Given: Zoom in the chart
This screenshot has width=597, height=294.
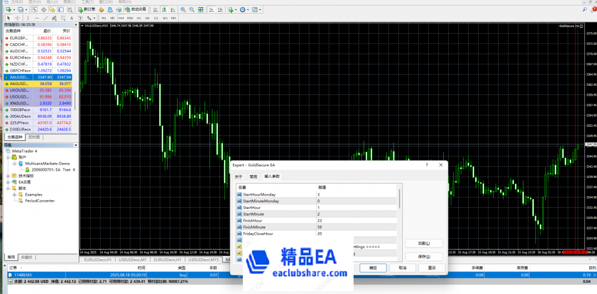Looking at the screenshot, I should coord(183,9).
